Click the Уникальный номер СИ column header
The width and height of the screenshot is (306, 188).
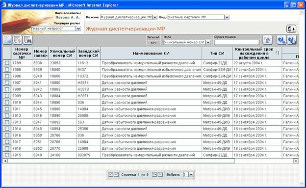62,54
